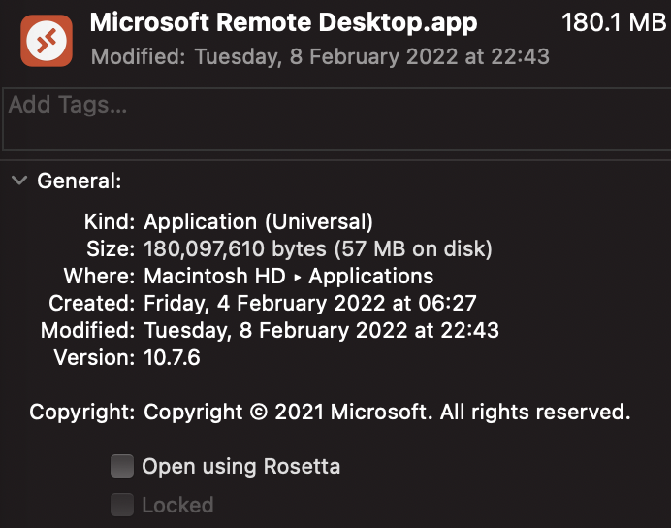Click the General section heading
Image resolution: width=671 pixels, height=528 pixels.
point(80,181)
